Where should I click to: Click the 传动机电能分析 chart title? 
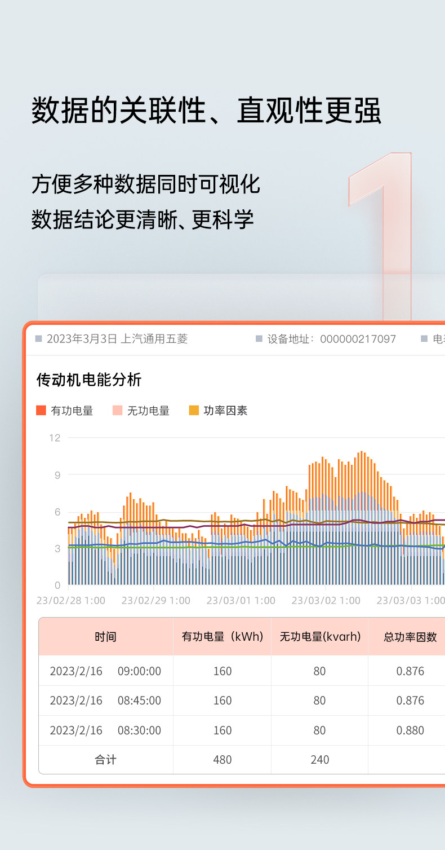coord(89,380)
